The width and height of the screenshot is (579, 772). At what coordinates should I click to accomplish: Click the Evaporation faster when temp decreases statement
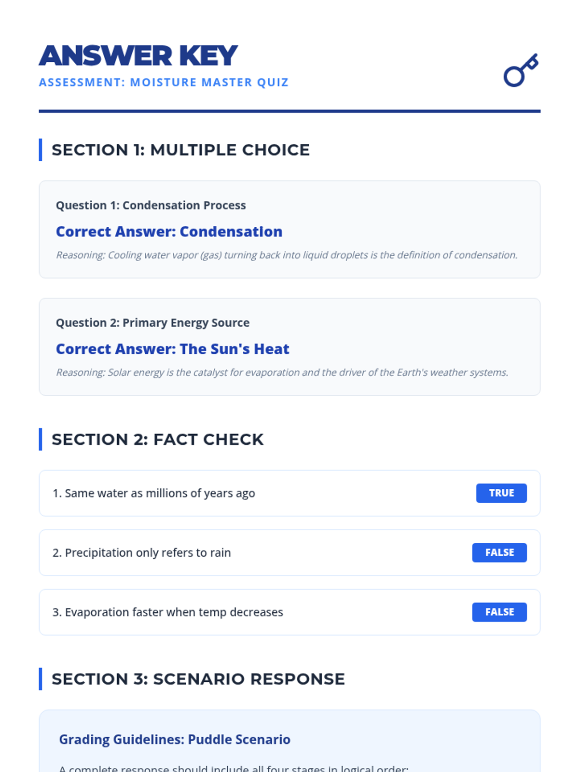(x=167, y=612)
